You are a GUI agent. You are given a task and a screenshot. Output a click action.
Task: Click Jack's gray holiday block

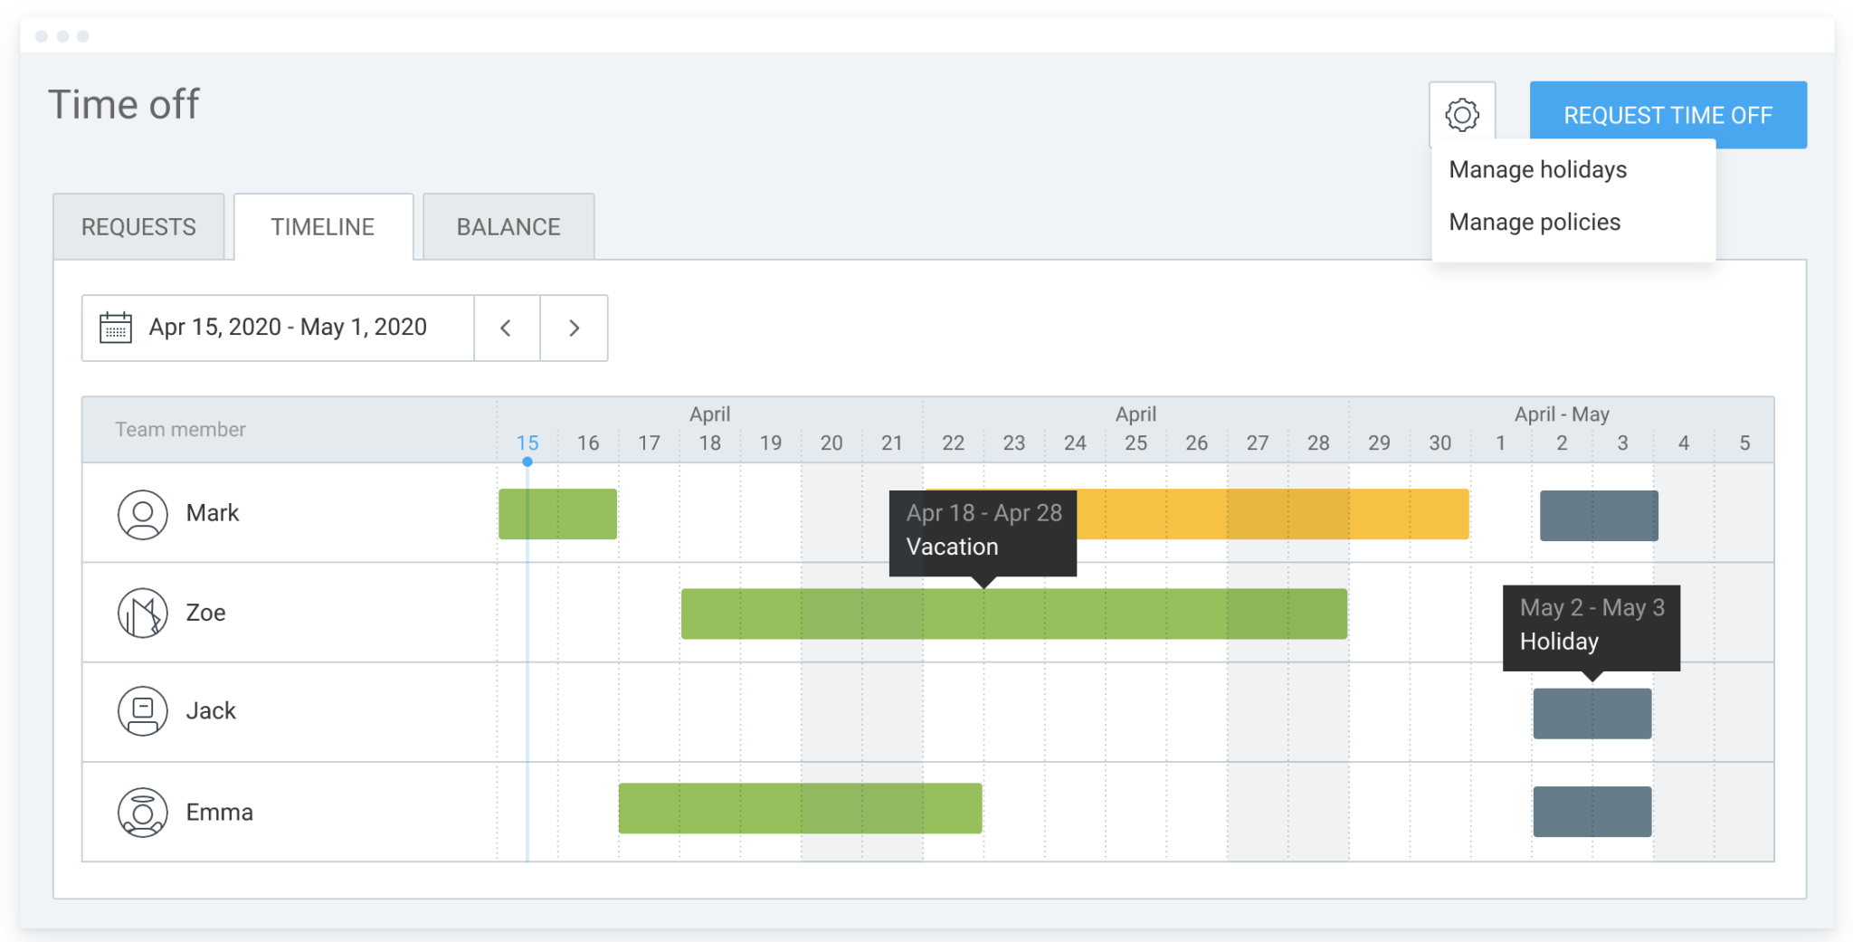point(1592,714)
